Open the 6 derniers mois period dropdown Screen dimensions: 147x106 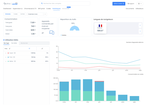(37, 14)
